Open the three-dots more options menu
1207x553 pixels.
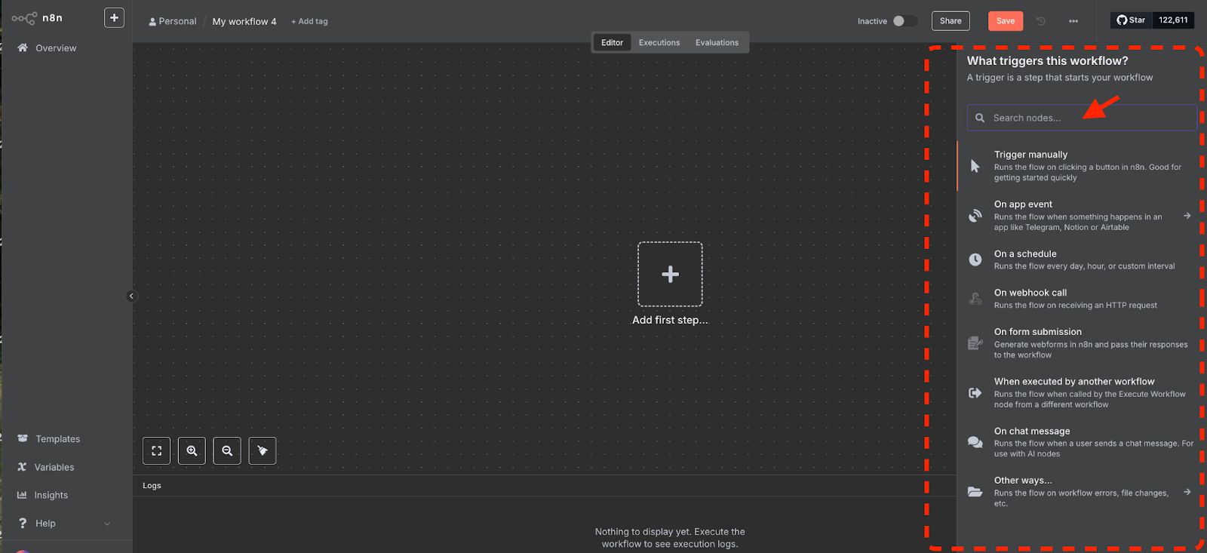[1073, 21]
